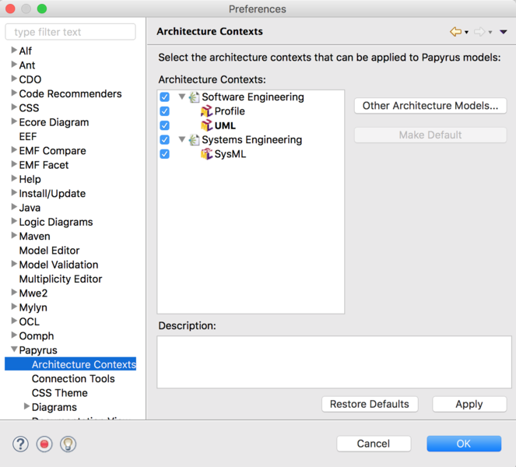Click the Software Engineering context icon
The width and height of the screenshot is (516, 467).
point(195,97)
